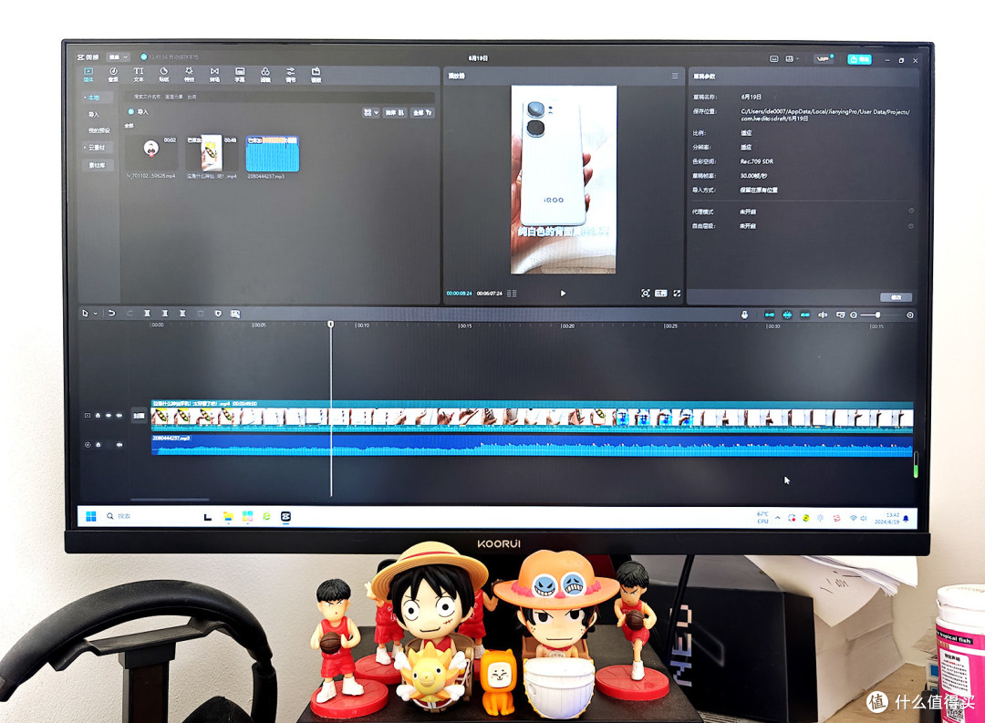The width and height of the screenshot is (985, 723).
Task: Toggle auto snapping on timeline
Action: (787, 315)
